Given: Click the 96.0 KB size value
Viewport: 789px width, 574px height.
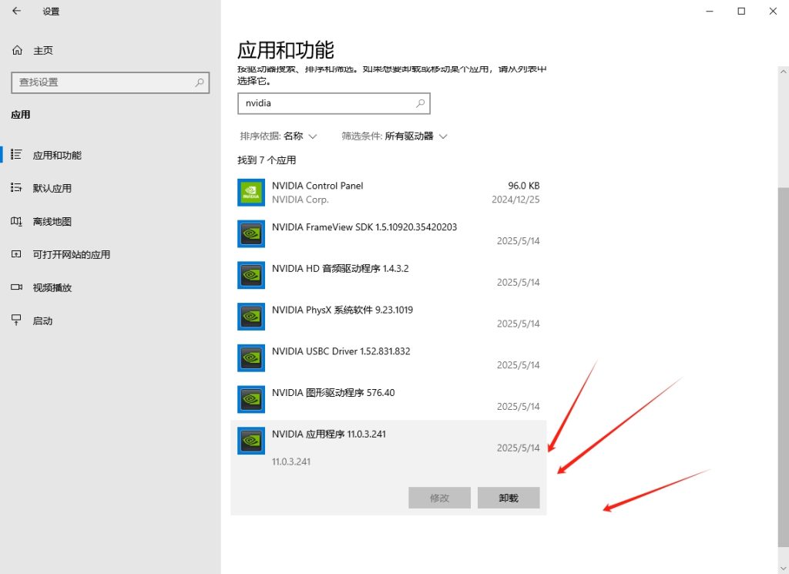Looking at the screenshot, I should (x=523, y=186).
